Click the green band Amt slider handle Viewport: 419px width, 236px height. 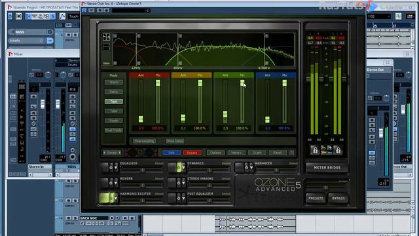point(225,114)
